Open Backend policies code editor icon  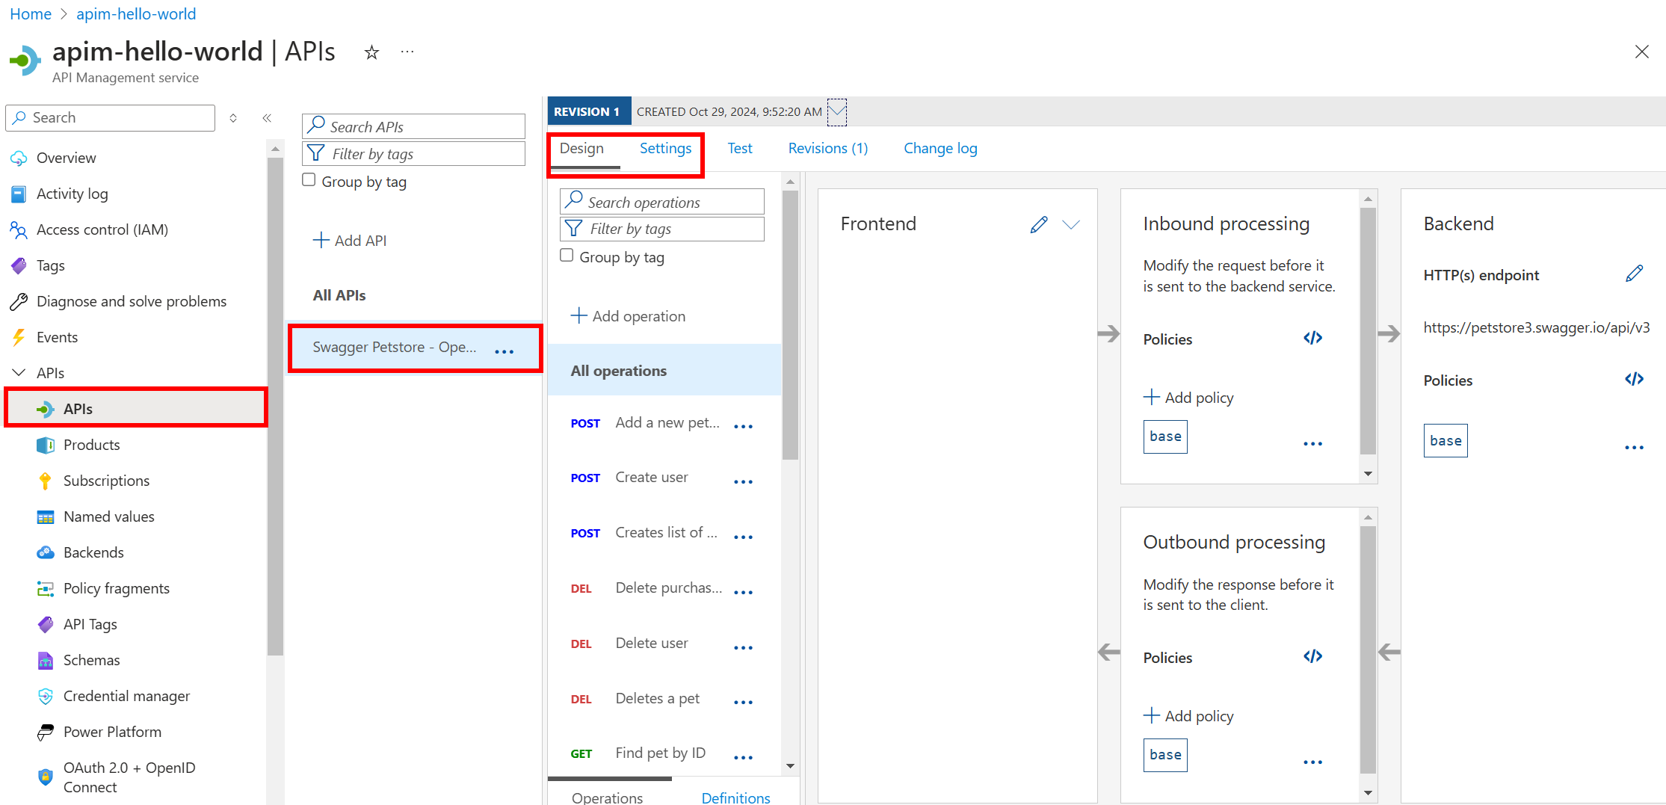pyautogui.click(x=1634, y=380)
